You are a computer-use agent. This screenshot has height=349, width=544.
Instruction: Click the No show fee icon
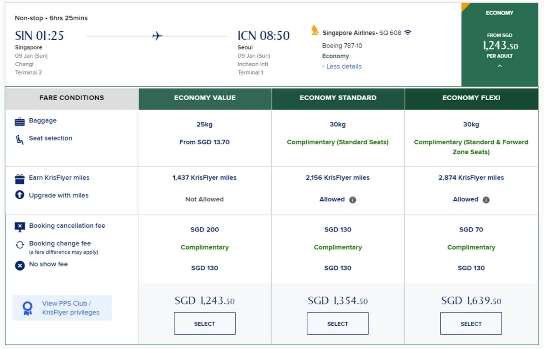click(20, 265)
